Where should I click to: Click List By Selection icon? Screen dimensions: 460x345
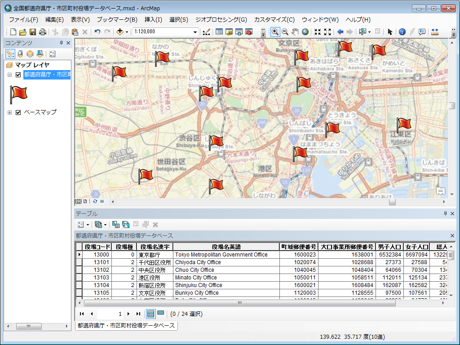point(40,54)
